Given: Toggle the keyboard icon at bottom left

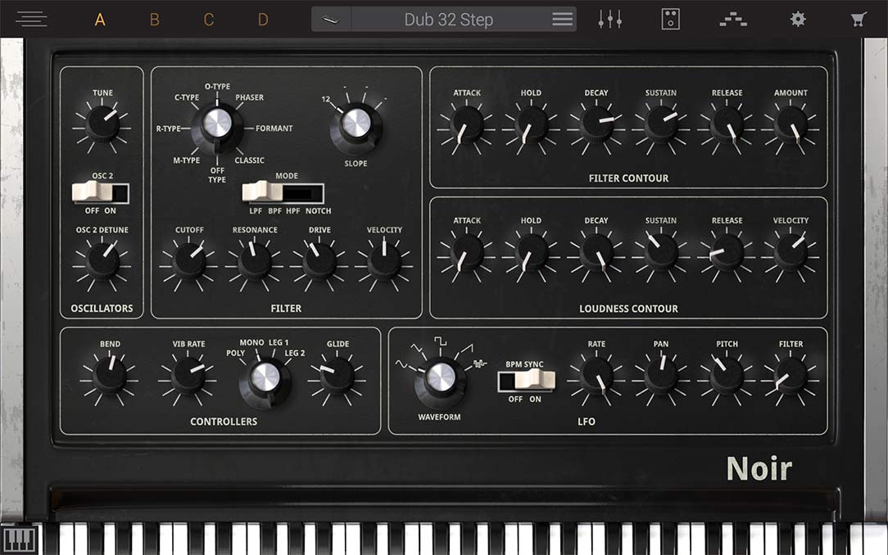Looking at the screenshot, I should click(x=20, y=539).
